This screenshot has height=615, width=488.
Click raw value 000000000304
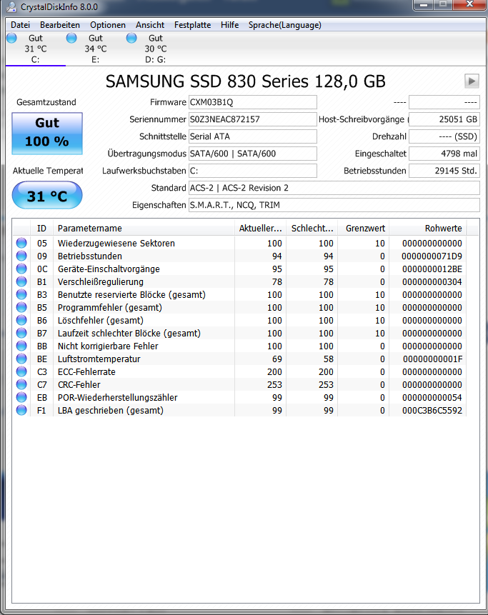point(432,281)
